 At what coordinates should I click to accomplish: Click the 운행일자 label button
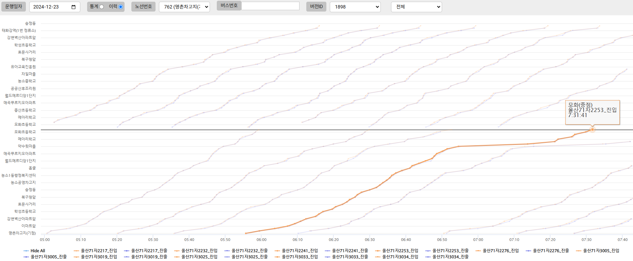click(14, 6)
